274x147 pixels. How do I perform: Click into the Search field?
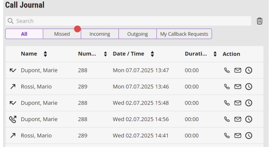128,21
